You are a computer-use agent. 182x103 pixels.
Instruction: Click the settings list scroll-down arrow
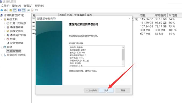[123, 65]
